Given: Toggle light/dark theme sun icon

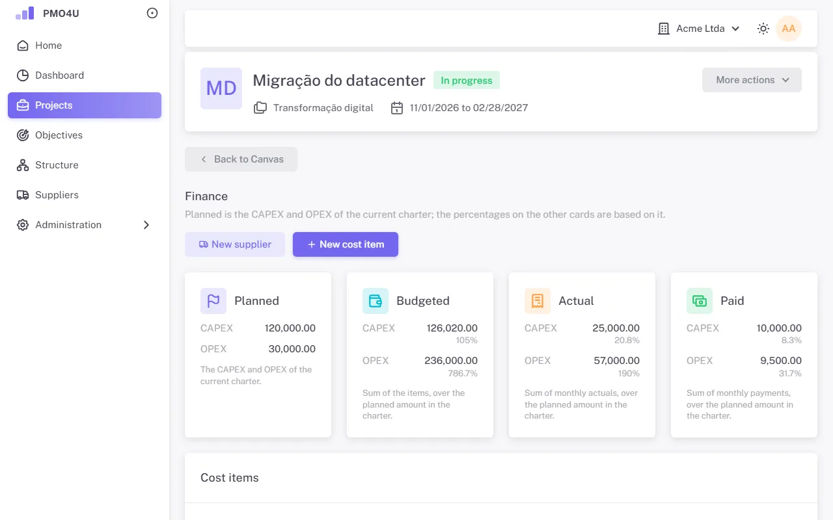Looking at the screenshot, I should 763,29.
